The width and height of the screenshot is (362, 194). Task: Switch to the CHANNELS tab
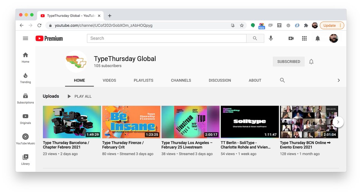coord(181,80)
